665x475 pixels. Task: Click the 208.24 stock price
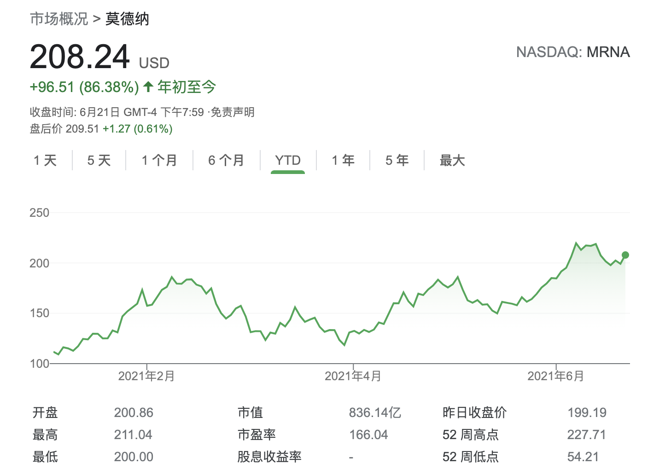tap(80, 57)
